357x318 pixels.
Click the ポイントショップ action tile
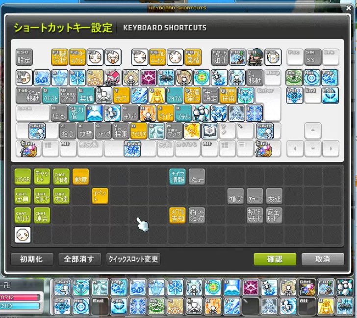197,215
